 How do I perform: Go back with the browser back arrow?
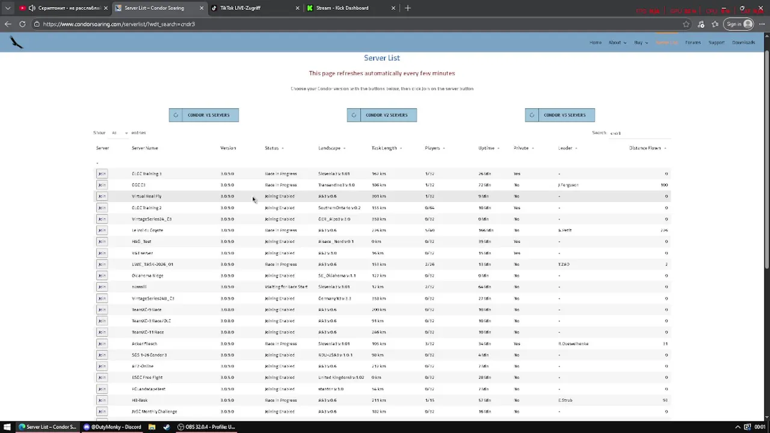8,24
